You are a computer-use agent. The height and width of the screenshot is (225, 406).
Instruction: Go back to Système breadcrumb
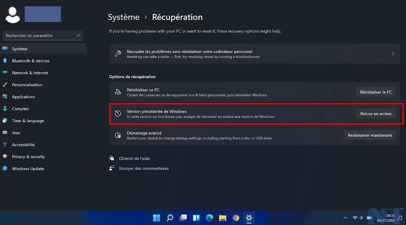124,17
